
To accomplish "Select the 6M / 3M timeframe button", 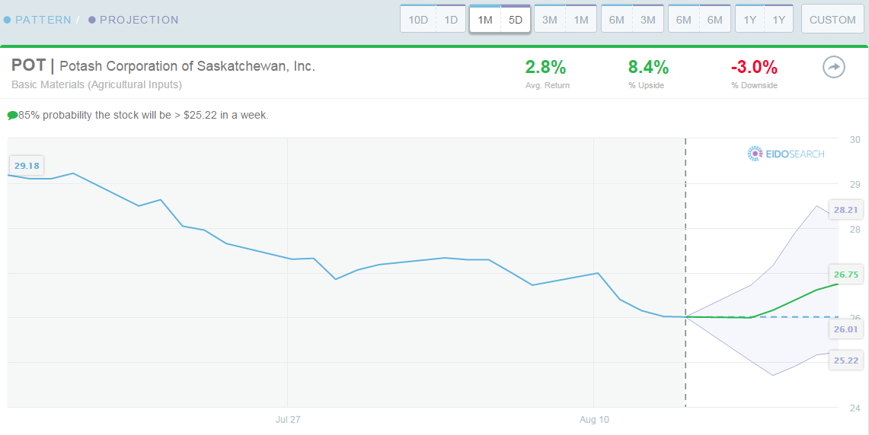I will click(632, 19).
